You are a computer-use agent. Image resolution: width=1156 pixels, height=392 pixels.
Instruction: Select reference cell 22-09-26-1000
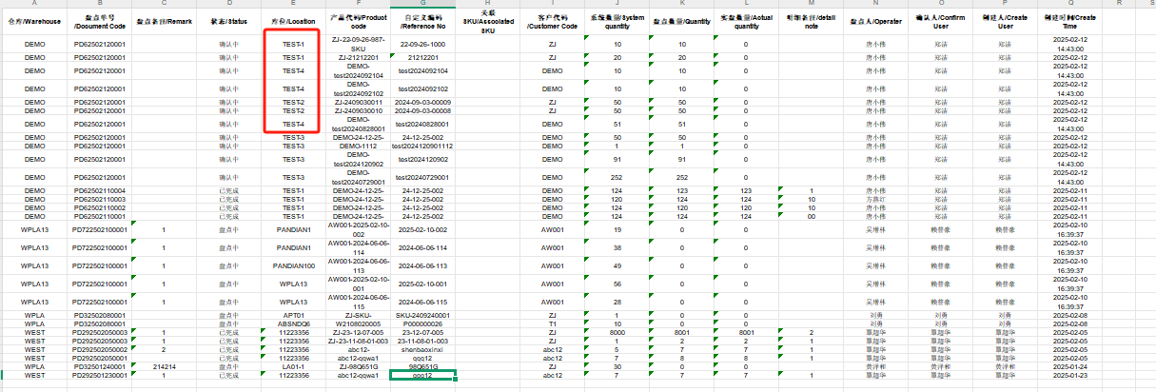click(423, 45)
